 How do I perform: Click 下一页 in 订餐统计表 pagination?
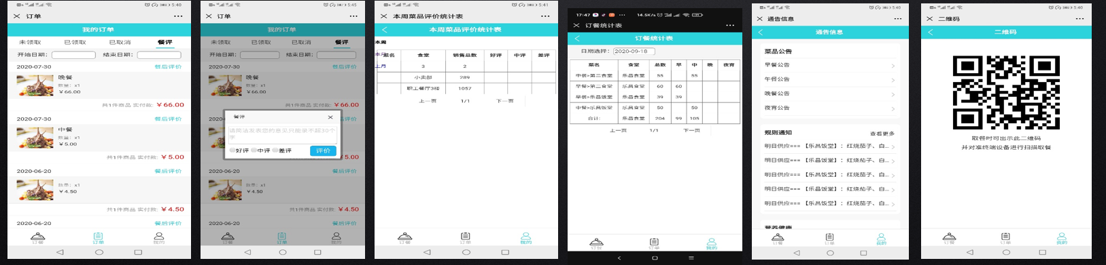691,130
